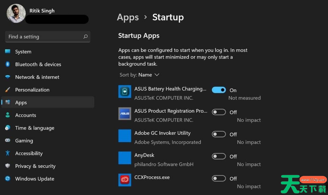Viewport: 328px width, 195px height.
Task: Open the Sort by Name dropdown
Action: point(139,75)
